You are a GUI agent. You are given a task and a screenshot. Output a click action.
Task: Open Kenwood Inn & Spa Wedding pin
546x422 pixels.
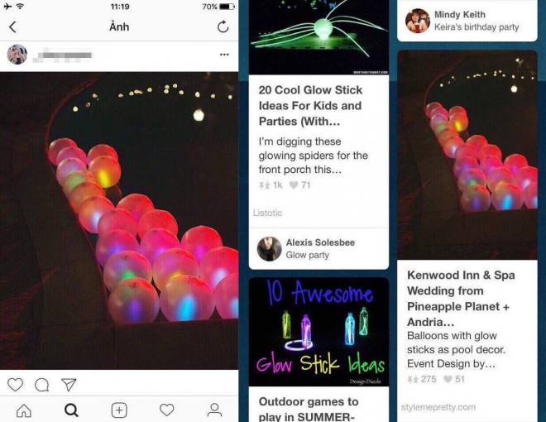coord(461,298)
